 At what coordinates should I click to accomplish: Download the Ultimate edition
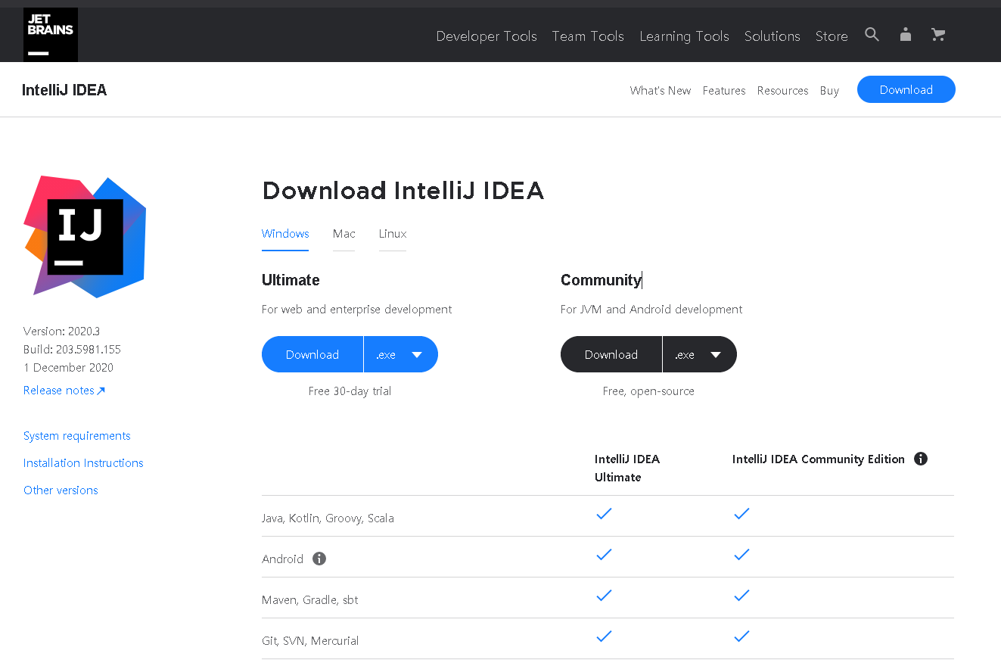pos(312,354)
